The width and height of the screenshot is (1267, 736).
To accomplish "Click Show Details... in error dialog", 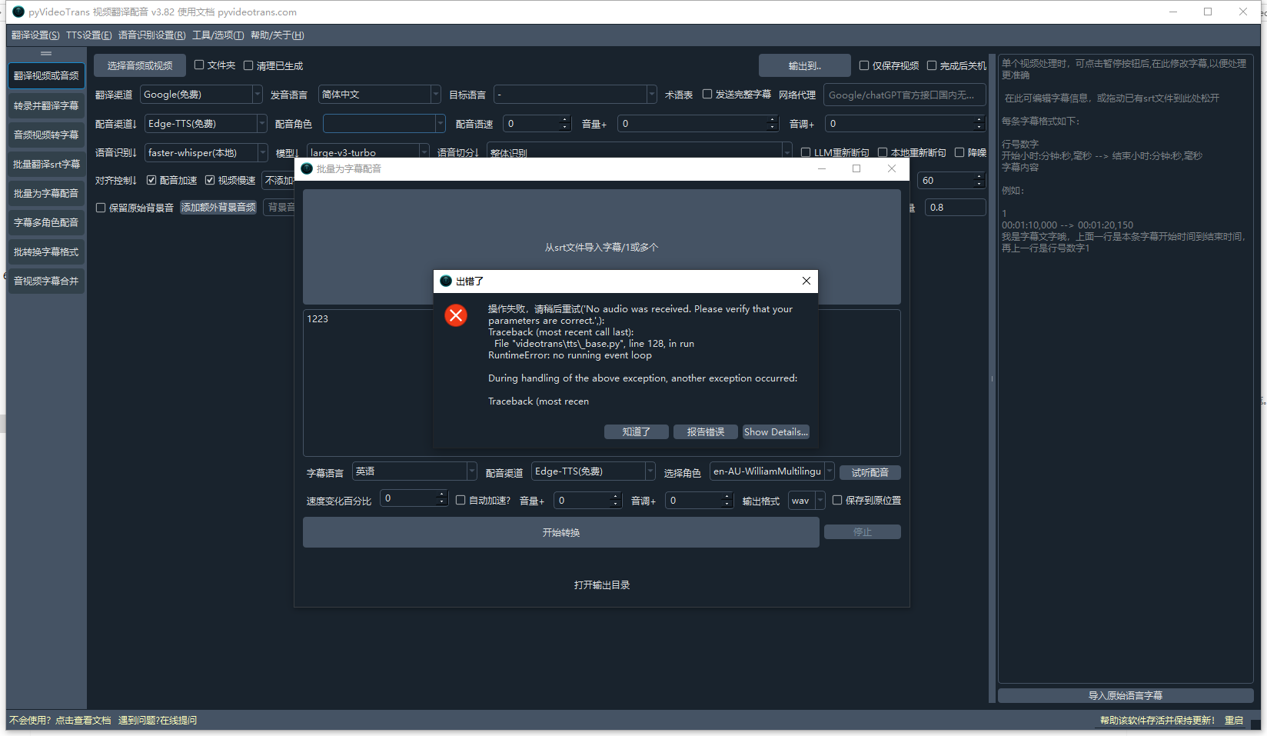I will pos(775,431).
